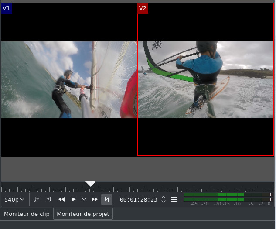Toggle the monitor edit mode crop icon

coord(107,199)
